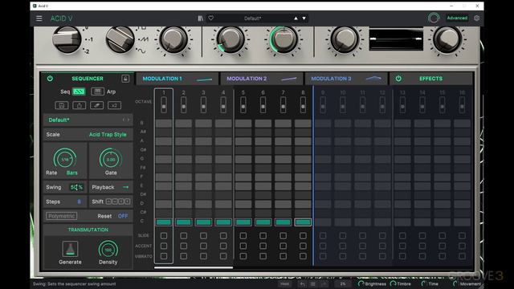Enable Vibrato checkbox for step 8
Screen dimensions: 514x289
point(303,256)
